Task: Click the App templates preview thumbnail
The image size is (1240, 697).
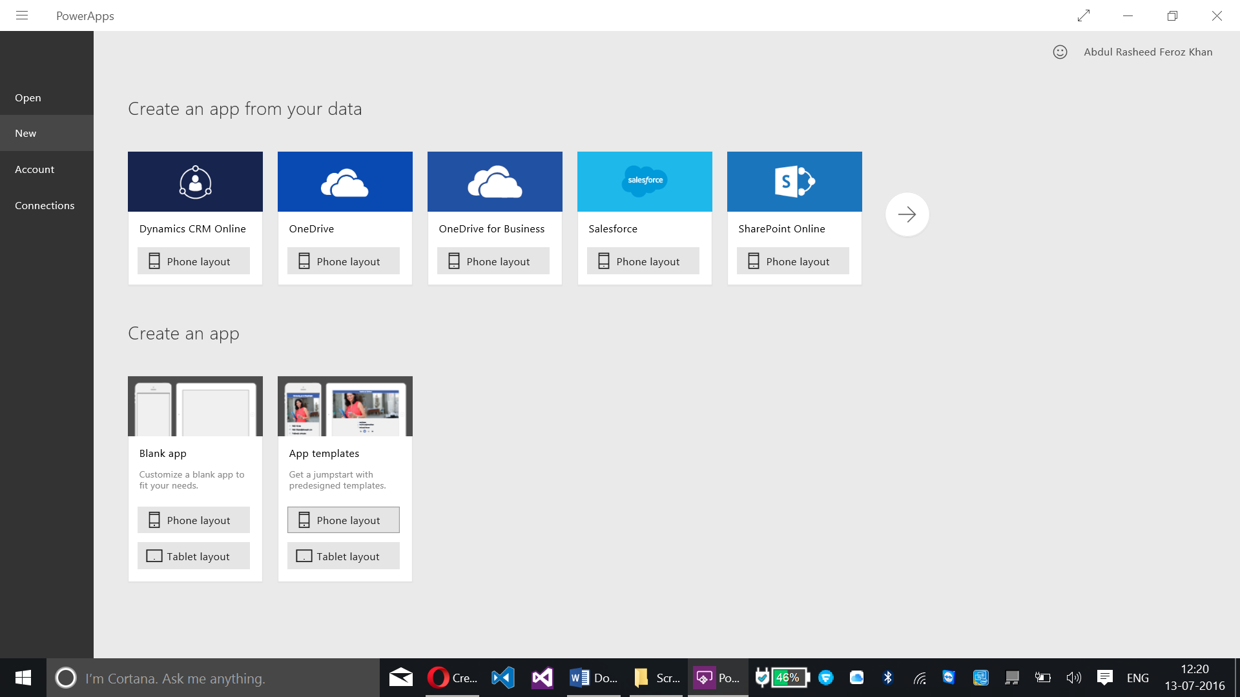Action: [345, 406]
